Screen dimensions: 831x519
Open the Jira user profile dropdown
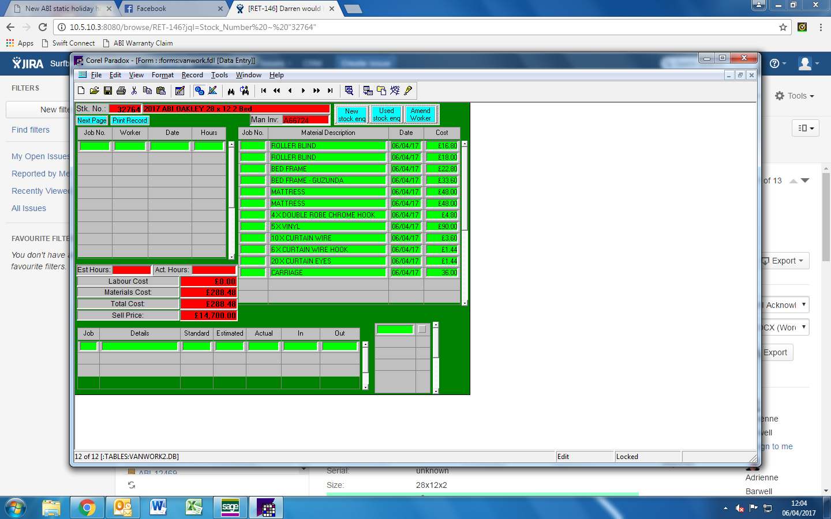pyautogui.click(x=808, y=63)
